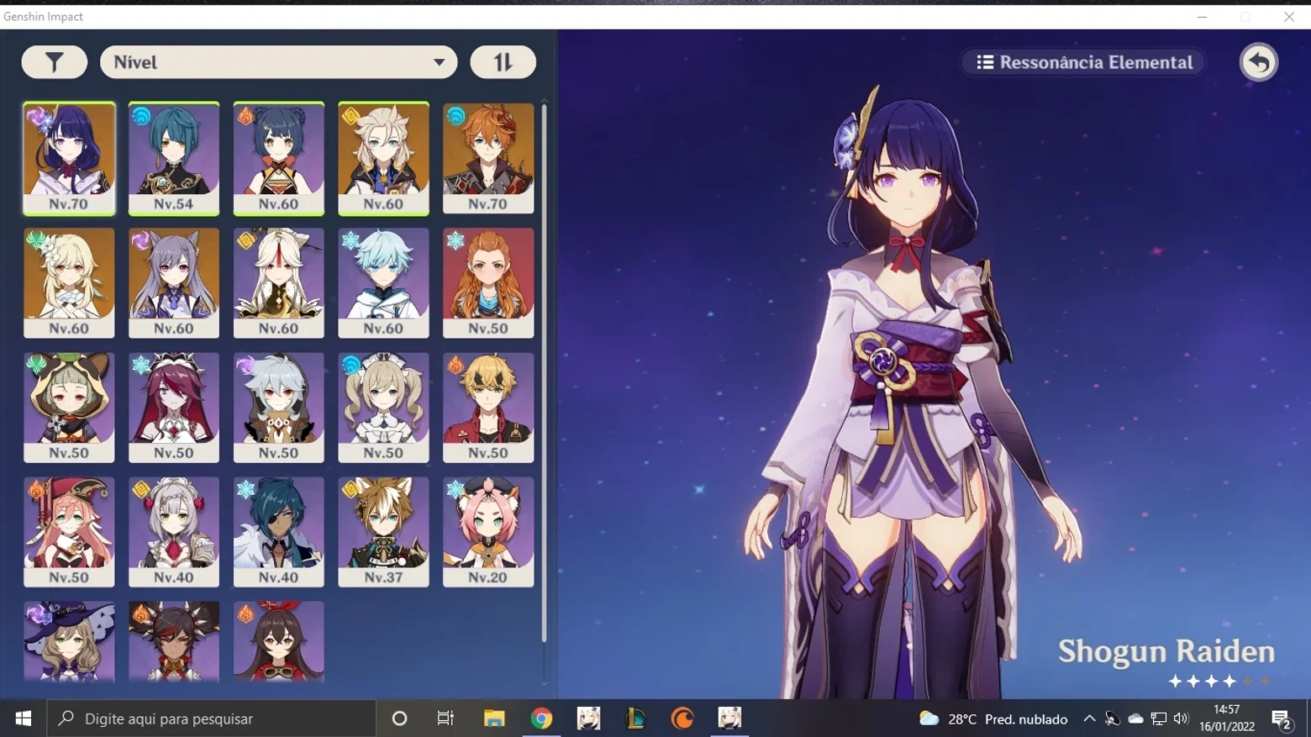Expand the Nível sort dropdown
The width and height of the screenshot is (1311, 737).
point(278,62)
